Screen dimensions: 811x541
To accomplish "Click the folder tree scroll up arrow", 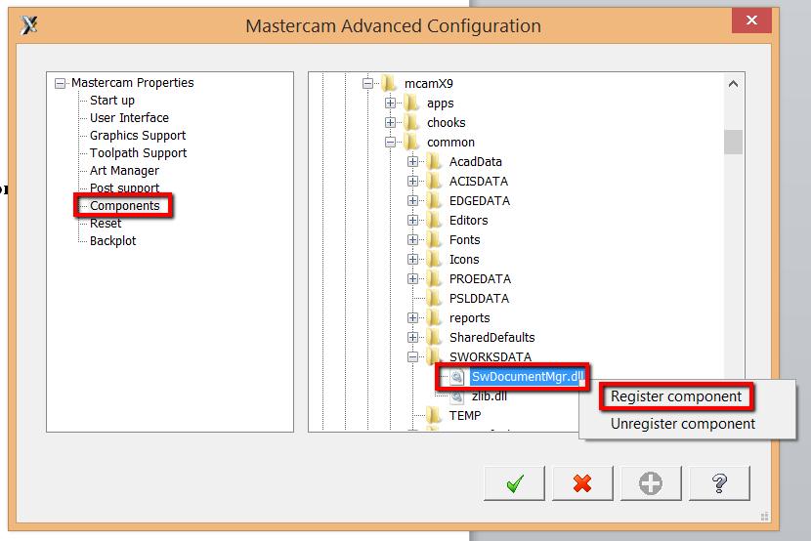I will coord(733,84).
